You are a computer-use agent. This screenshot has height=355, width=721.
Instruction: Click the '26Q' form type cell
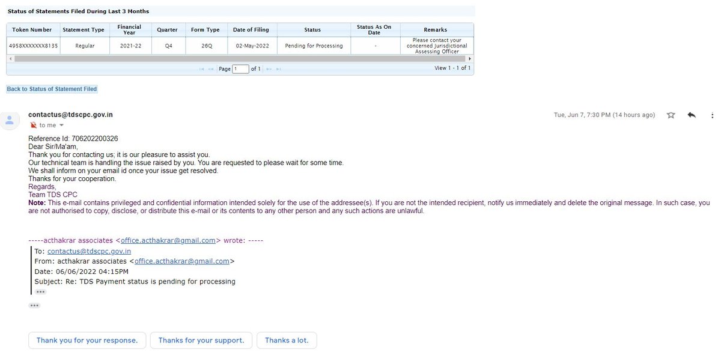(x=205, y=46)
